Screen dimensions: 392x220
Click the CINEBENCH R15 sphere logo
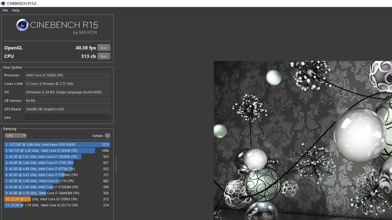(x=23, y=25)
